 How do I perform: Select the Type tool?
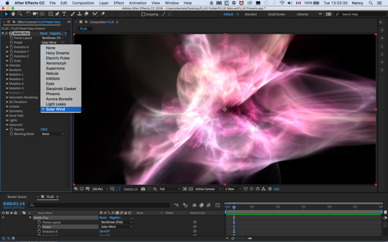64,14
